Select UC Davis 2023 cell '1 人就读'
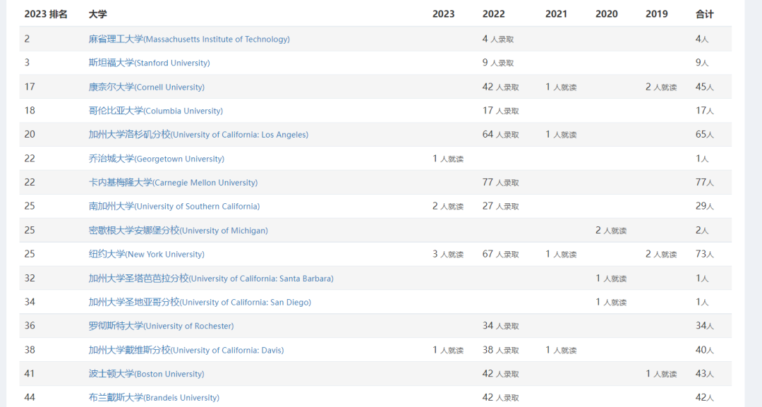 (448, 350)
